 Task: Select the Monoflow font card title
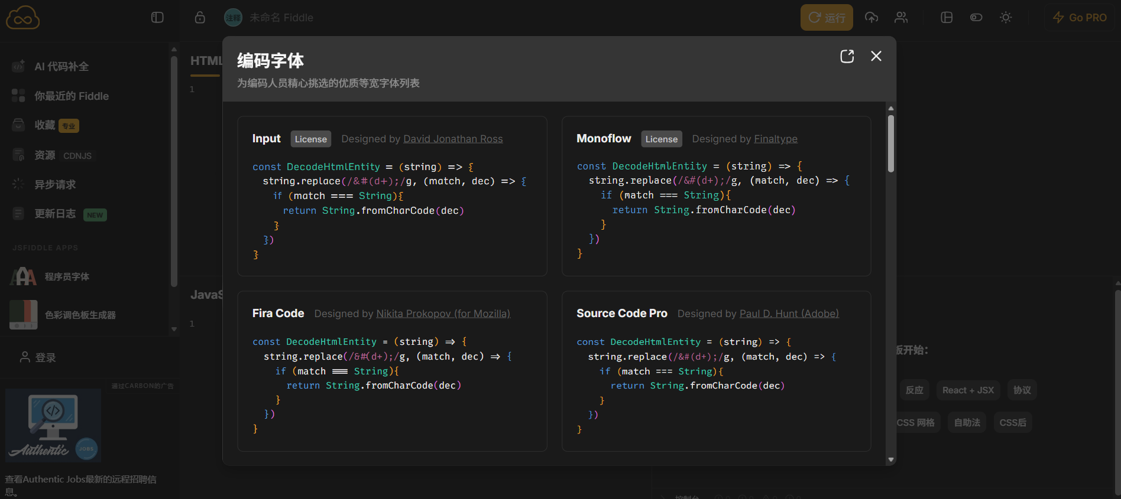pyautogui.click(x=604, y=139)
